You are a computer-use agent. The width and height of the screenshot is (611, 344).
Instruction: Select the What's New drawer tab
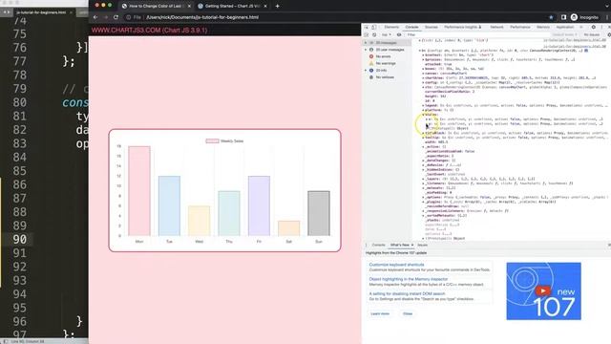[x=400, y=245]
